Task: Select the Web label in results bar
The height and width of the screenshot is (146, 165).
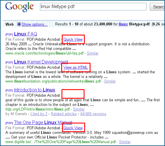Action: 9,25
